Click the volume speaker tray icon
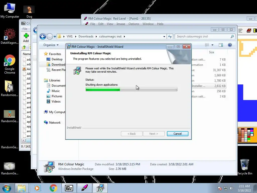The image size is (257, 193). pyautogui.click(x=232, y=188)
